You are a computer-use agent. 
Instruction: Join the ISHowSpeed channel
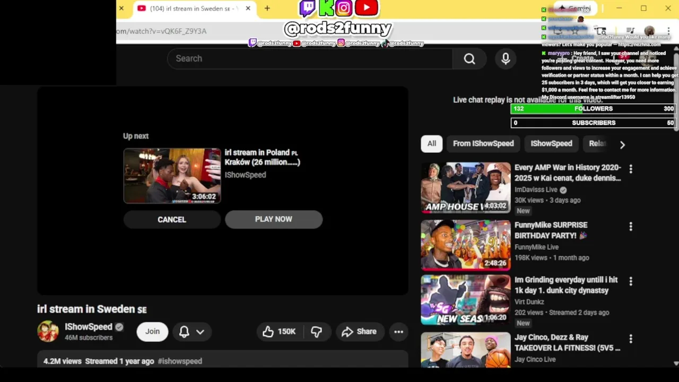tap(152, 332)
